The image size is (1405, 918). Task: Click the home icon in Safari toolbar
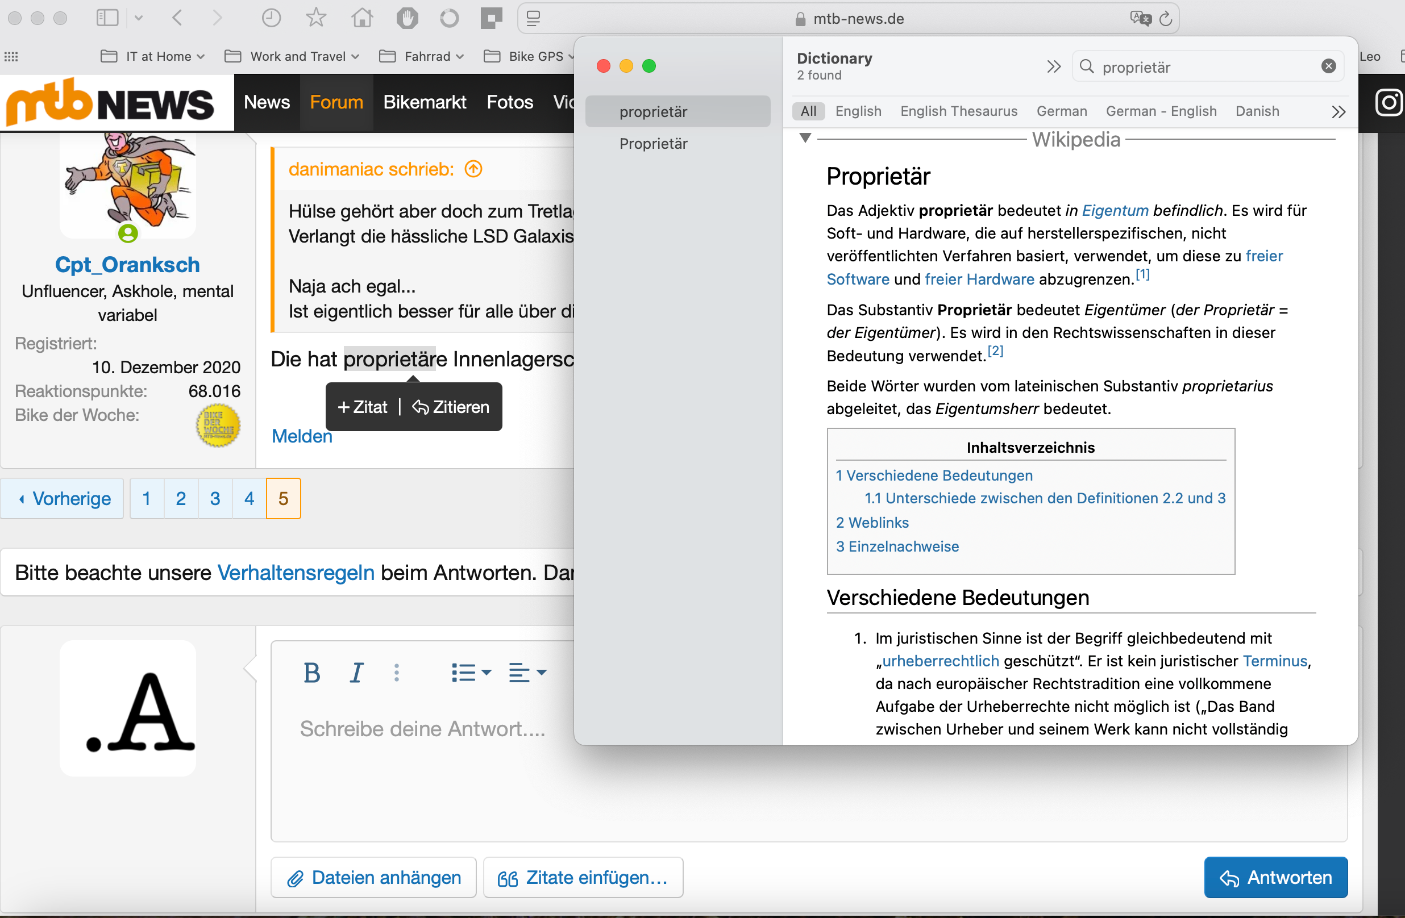pyautogui.click(x=362, y=18)
